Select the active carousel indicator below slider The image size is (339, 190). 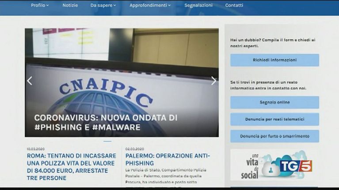pos(107,142)
